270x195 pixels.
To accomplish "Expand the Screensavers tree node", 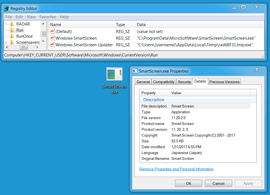I will [7, 42].
